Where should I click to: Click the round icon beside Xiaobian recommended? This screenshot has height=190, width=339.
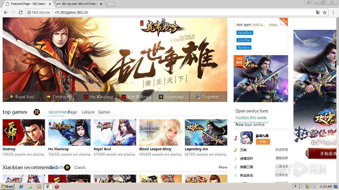pos(67,168)
